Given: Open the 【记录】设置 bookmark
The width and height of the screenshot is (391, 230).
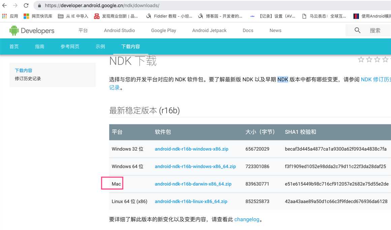Looking at the screenshot, I should [272, 16].
